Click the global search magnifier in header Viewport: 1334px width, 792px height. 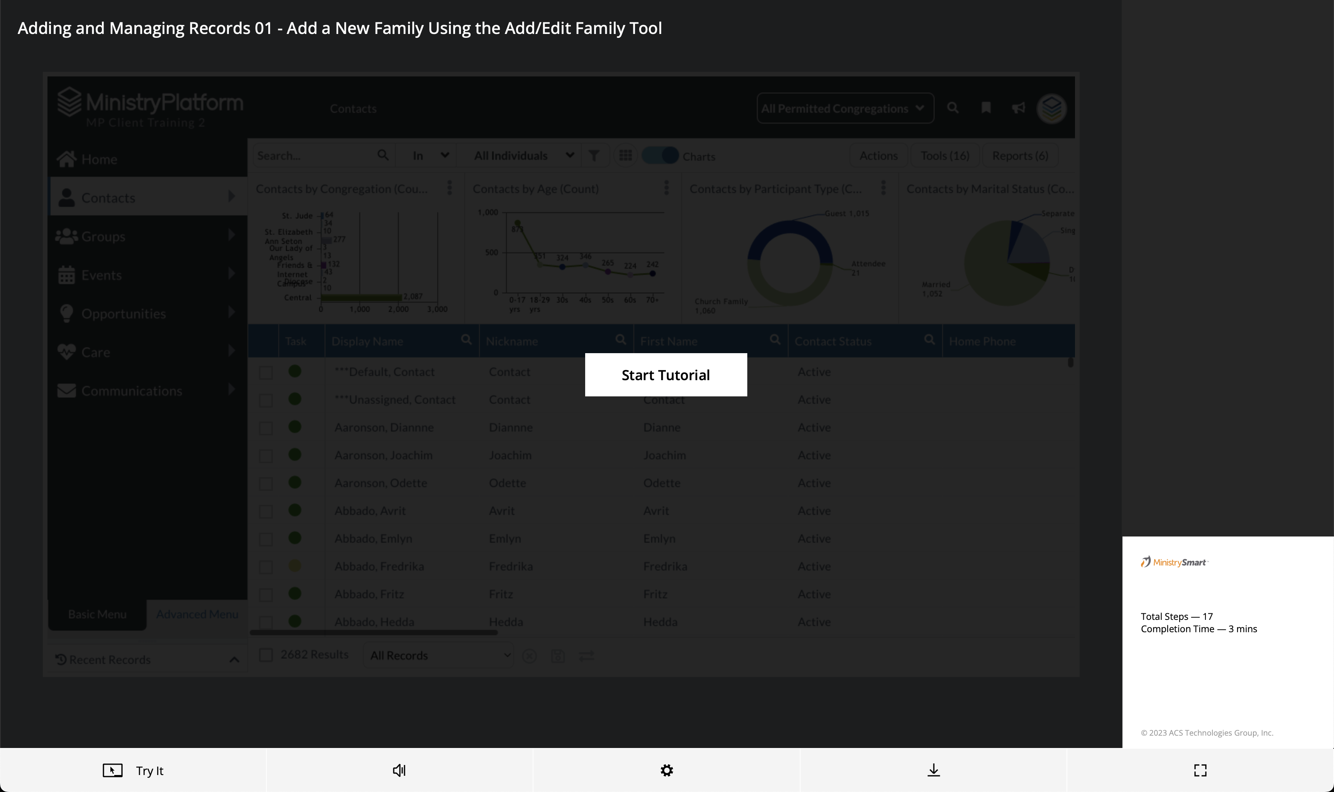coord(953,108)
